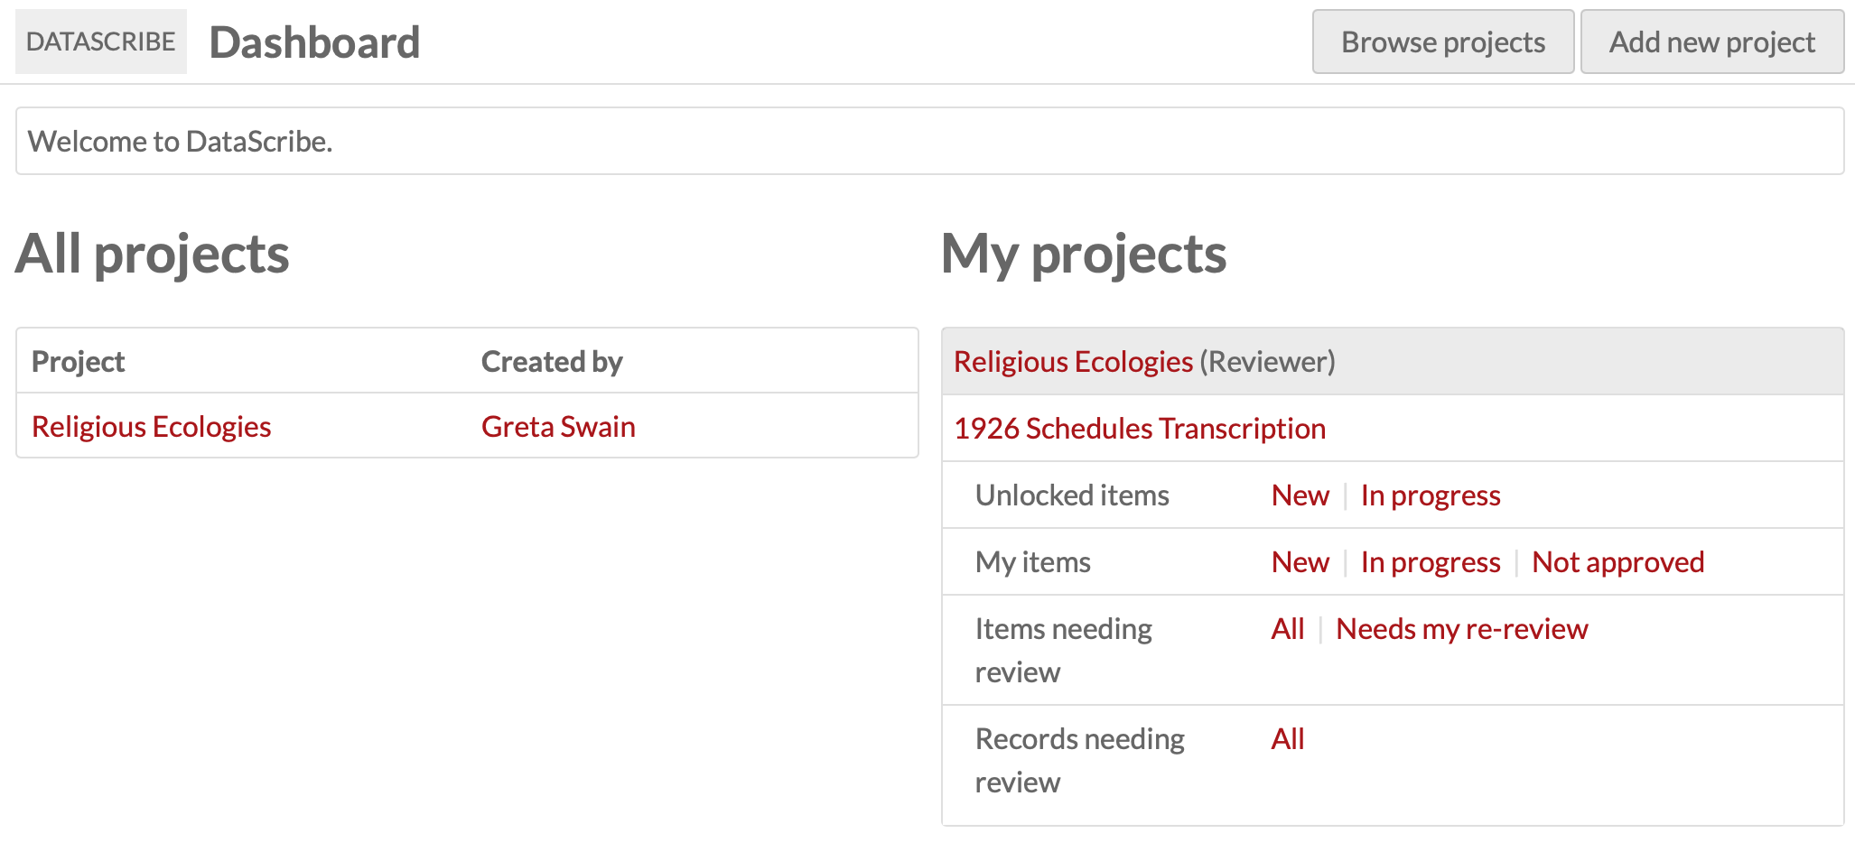Show All items needing review
The image size is (1855, 861).
[1288, 628]
